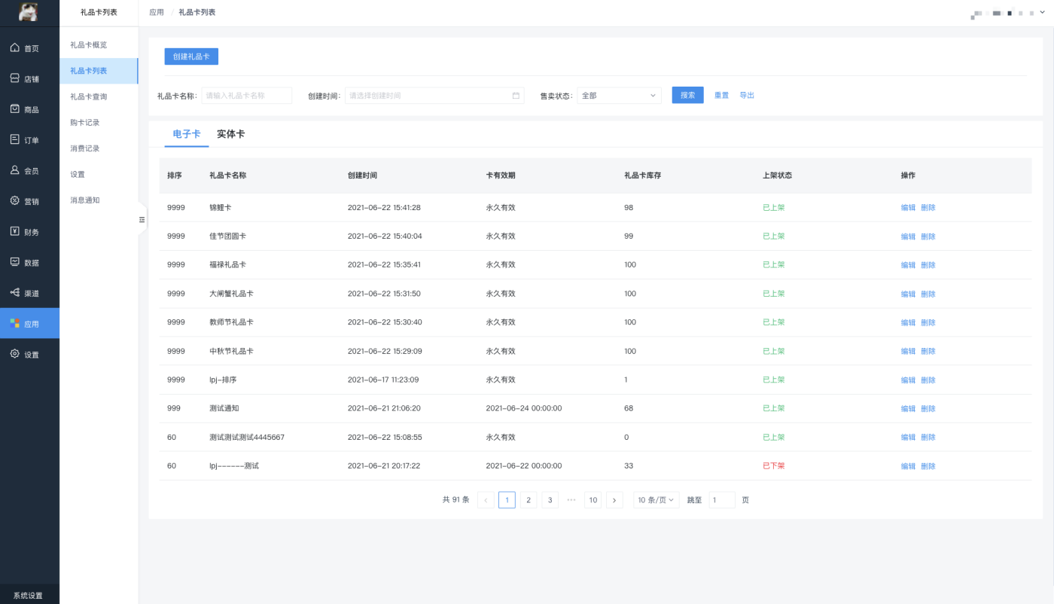Click the 搜索 search button
The image size is (1054, 604).
click(688, 96)
